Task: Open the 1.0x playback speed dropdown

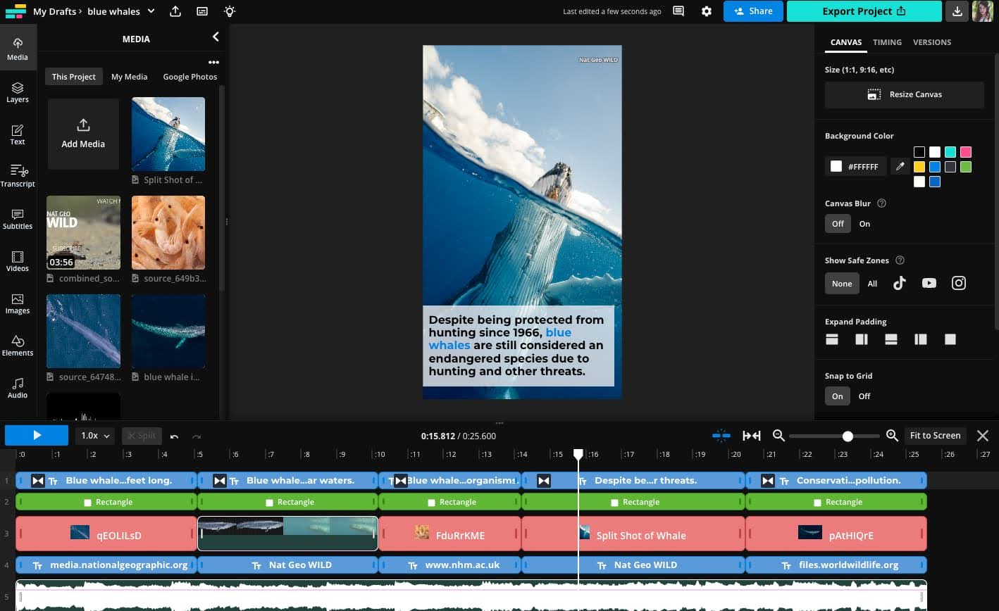Action: 95,436
